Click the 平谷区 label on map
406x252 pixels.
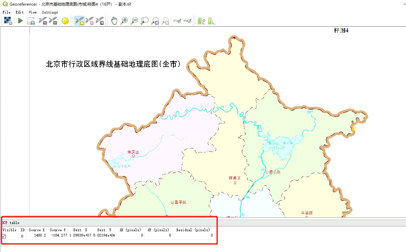[x=307, y=213]
